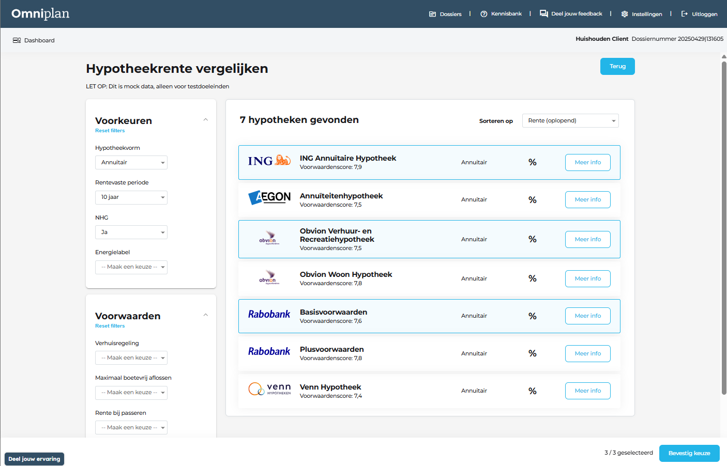The height and width of the screenshot is (466, 727).
Task: Collapse the Voorwaarden panel chevron
Action: click(x=205, y=315)
